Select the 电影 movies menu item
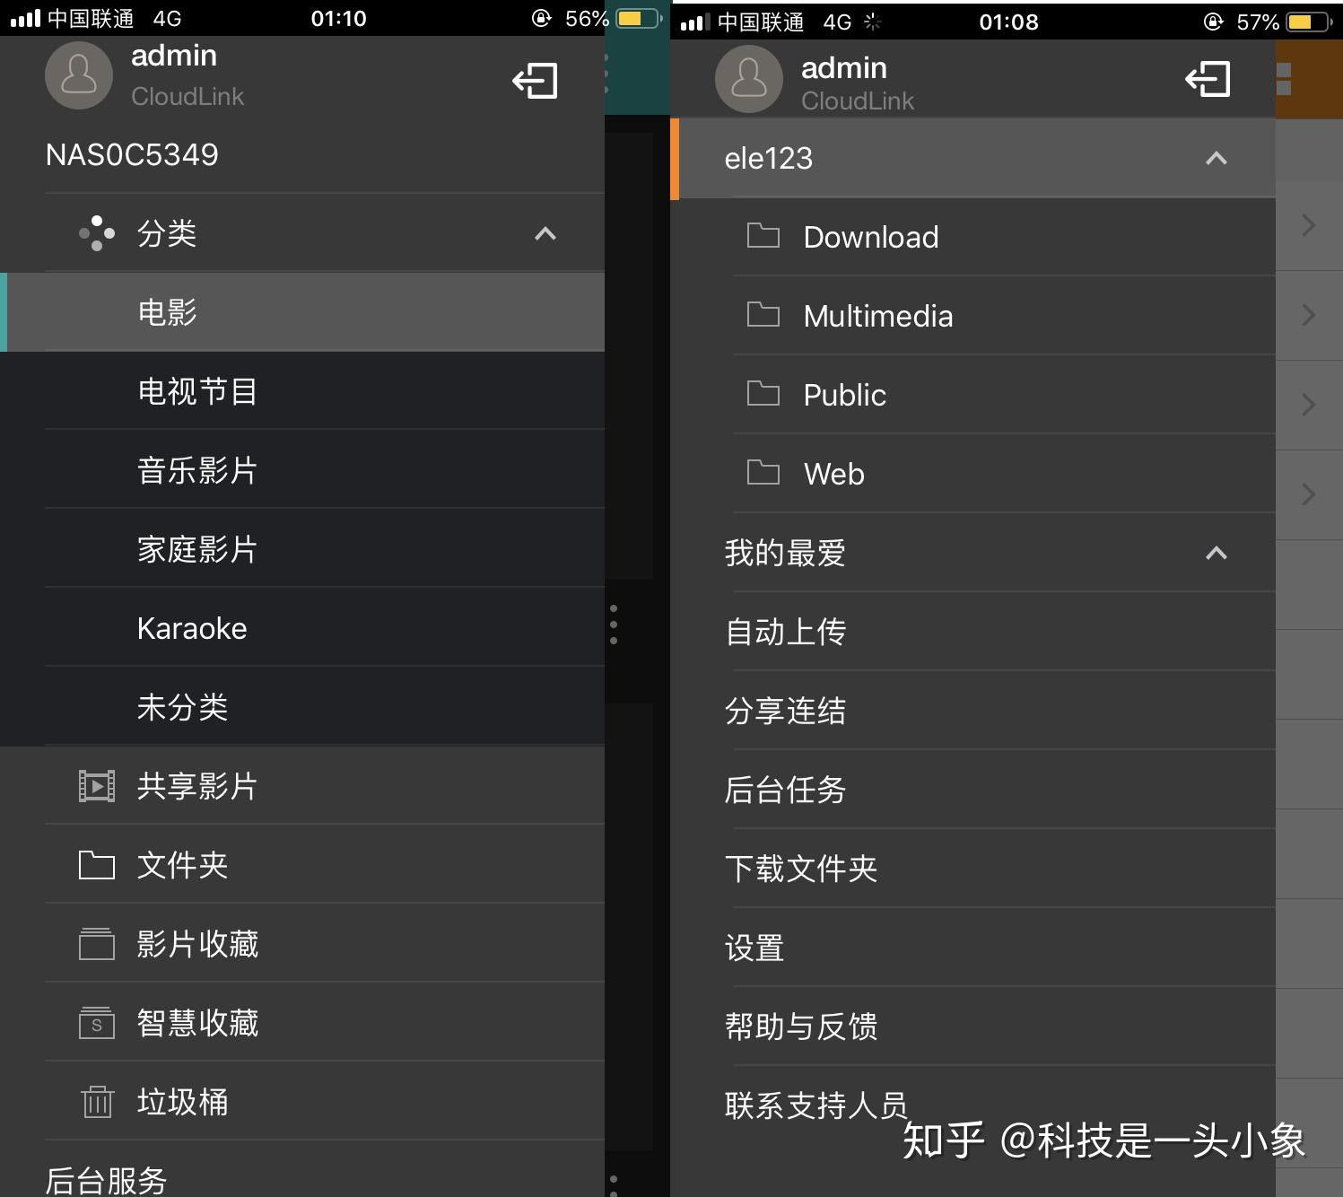 (x=166, y=312)
